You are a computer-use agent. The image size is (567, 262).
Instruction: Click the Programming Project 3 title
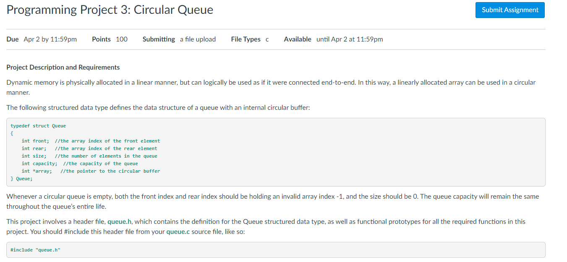(x=110, y=10)
